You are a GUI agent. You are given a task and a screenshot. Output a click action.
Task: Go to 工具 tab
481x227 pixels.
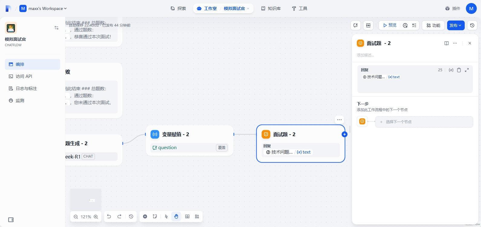tap(300, 8)
